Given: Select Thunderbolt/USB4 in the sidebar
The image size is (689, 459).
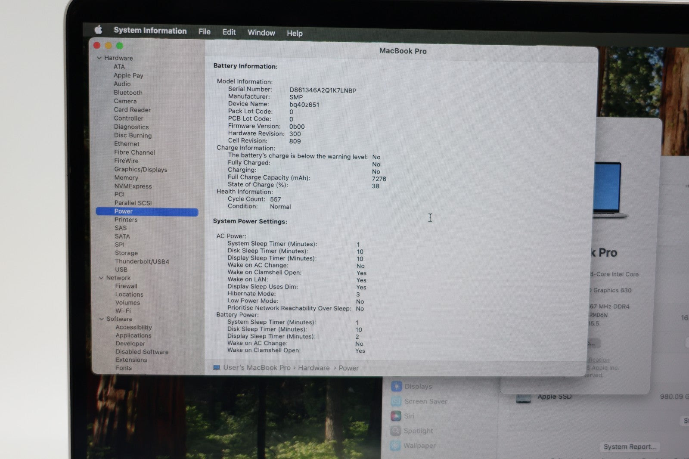Looking at the screenshot, I should [142, 261].
